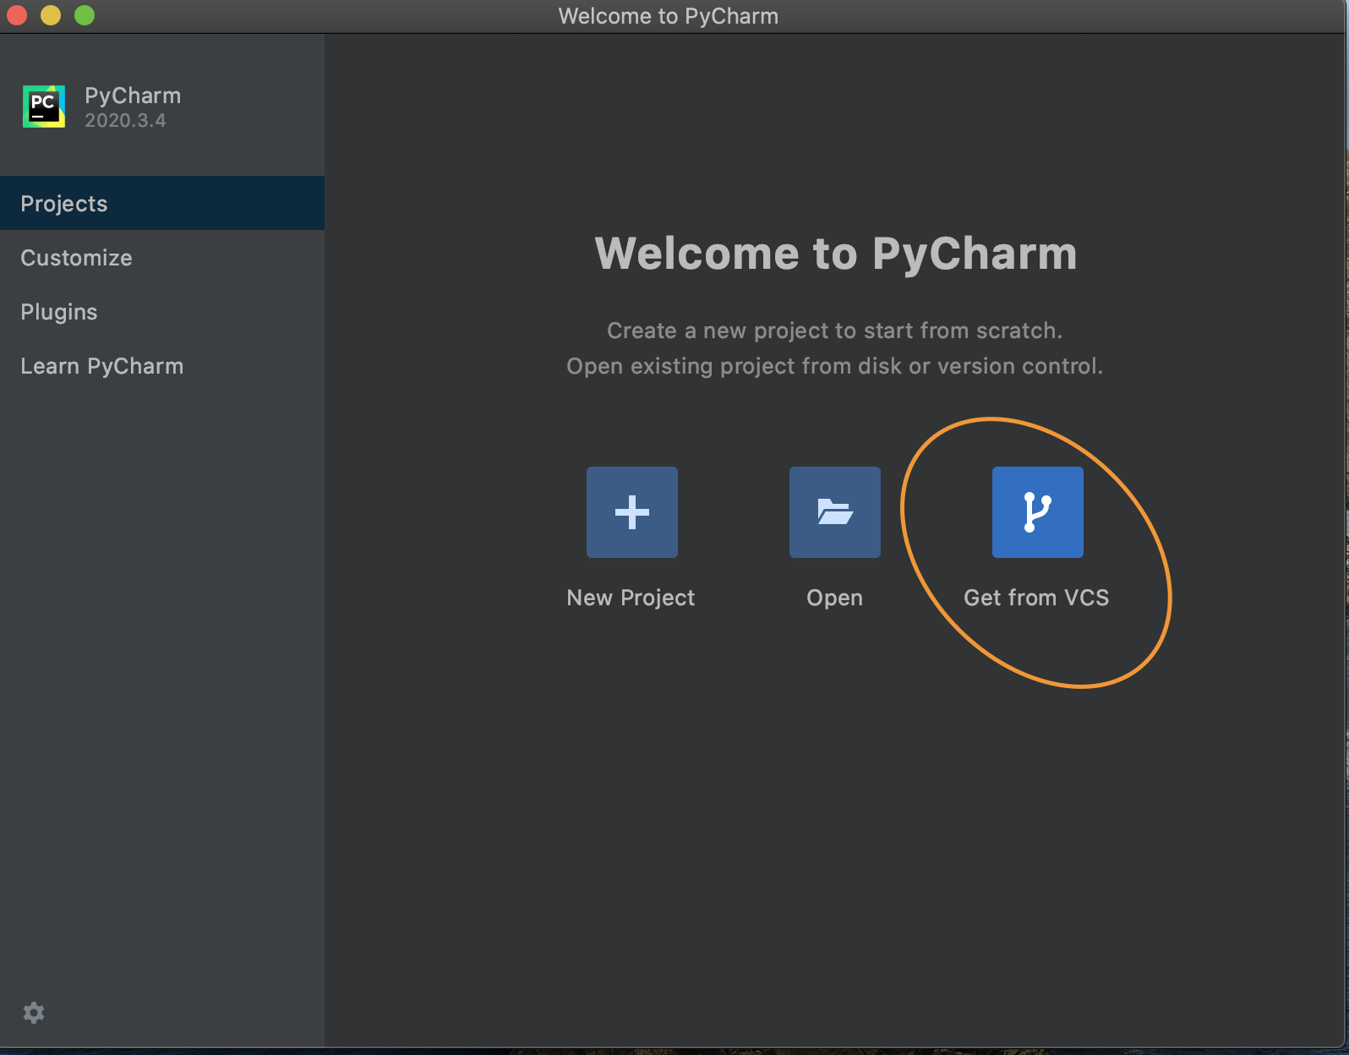Select the Projects tab
Screen dimensions: 1349x1055
click(162, 203)
